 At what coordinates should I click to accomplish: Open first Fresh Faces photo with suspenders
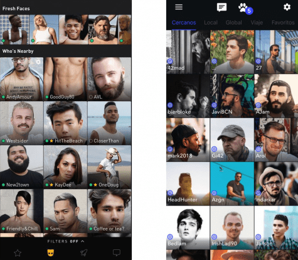click(x=14, y=30)
